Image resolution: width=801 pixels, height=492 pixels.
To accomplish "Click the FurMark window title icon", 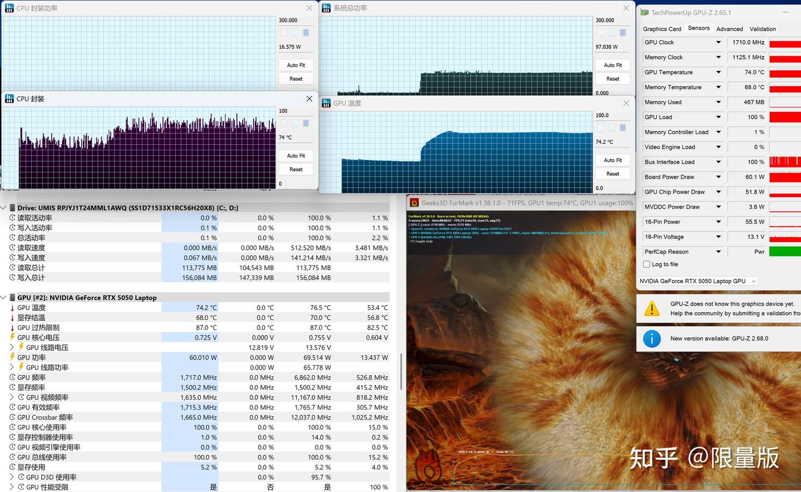I will pyautogui.click(x=414, y=203).
